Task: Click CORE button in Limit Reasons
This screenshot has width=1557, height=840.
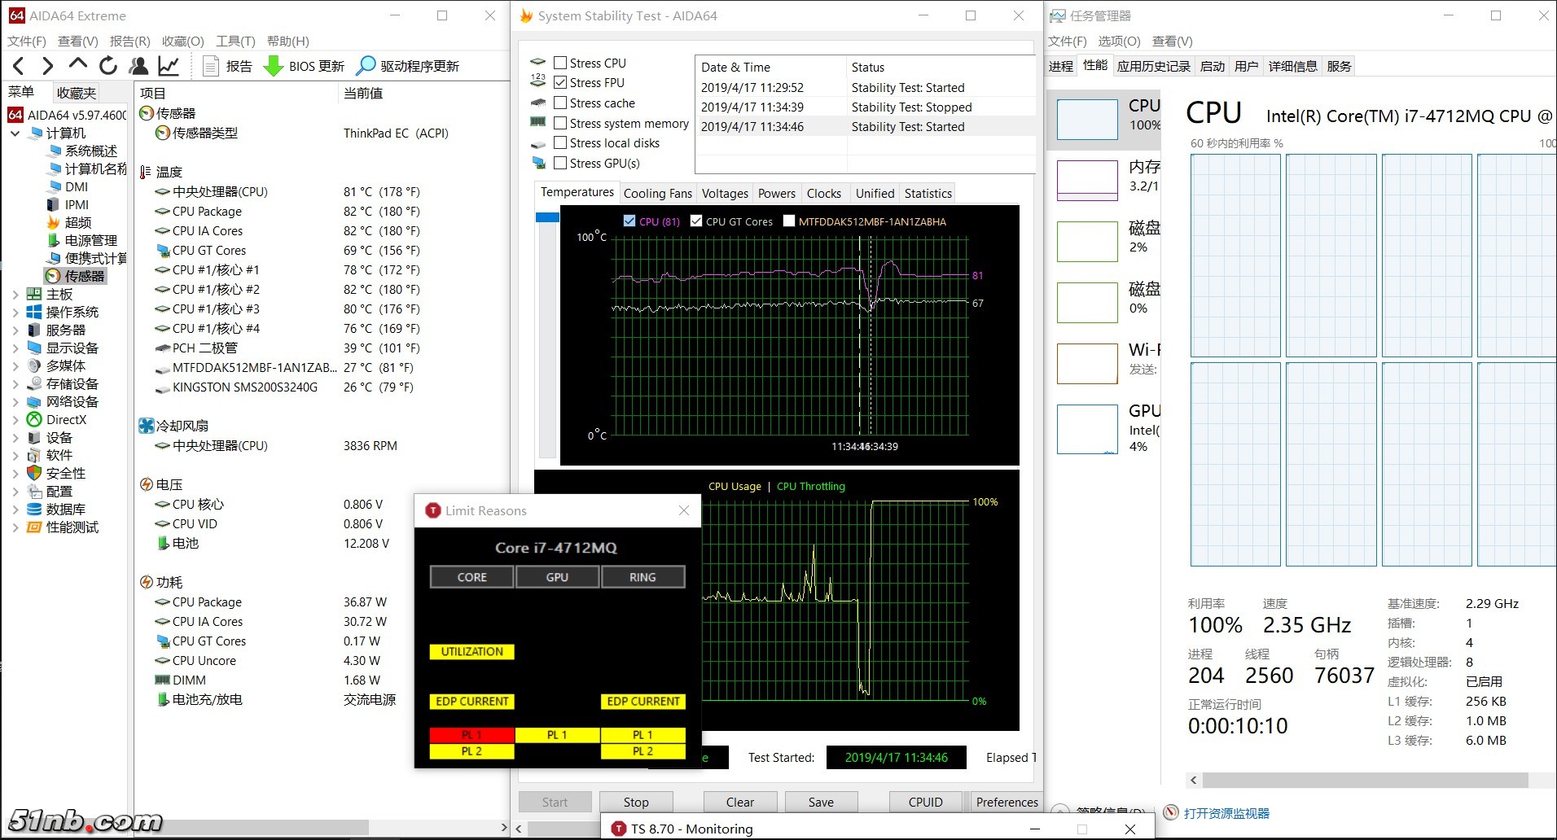Action: pos(471,576)
